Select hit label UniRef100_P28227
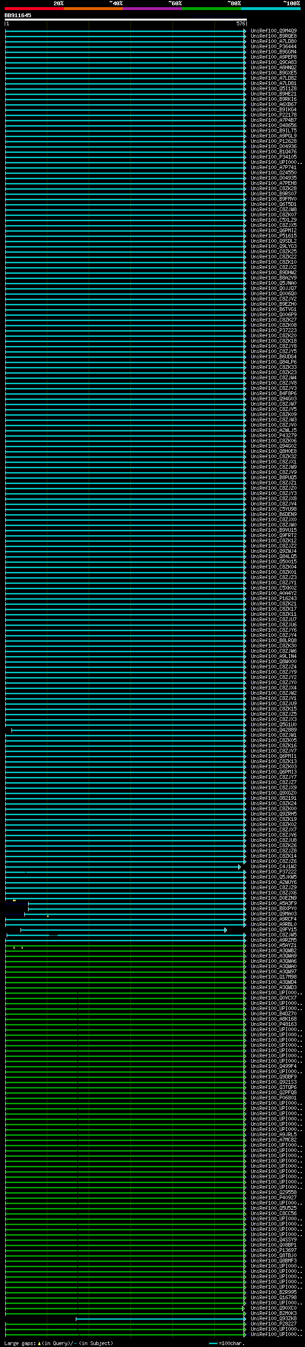 pos(274,1324)
